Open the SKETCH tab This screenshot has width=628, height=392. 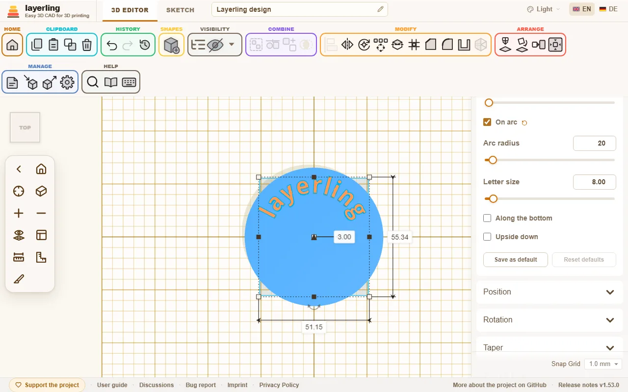[180, 10]
